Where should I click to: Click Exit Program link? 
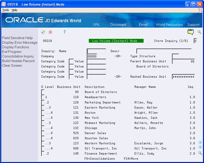tap(12, 52)
